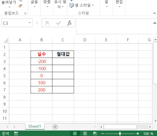
Task: Click previous sheet navigation arrow
Action: coord(7,127)
